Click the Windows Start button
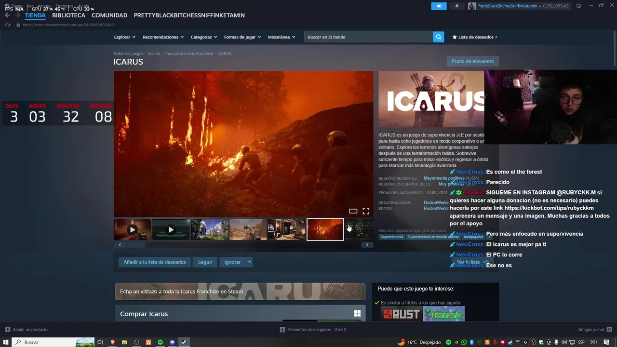The height and width of the screenshot is (347, 617). (5, 342)
